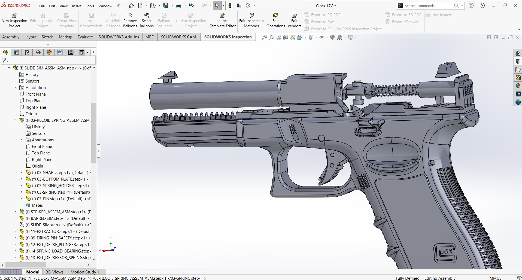Viewport: 522px width, 280px height.
Task: Expand the top Annotations folder
Action: pos(15,87)
